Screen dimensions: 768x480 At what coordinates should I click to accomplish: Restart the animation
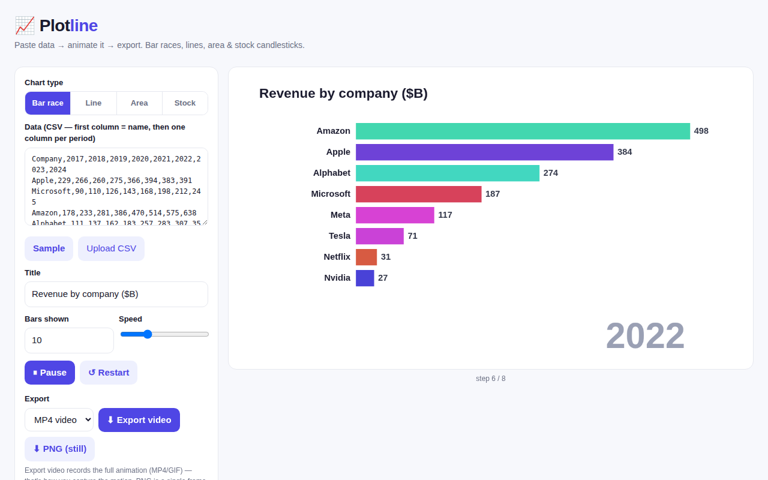109,373
